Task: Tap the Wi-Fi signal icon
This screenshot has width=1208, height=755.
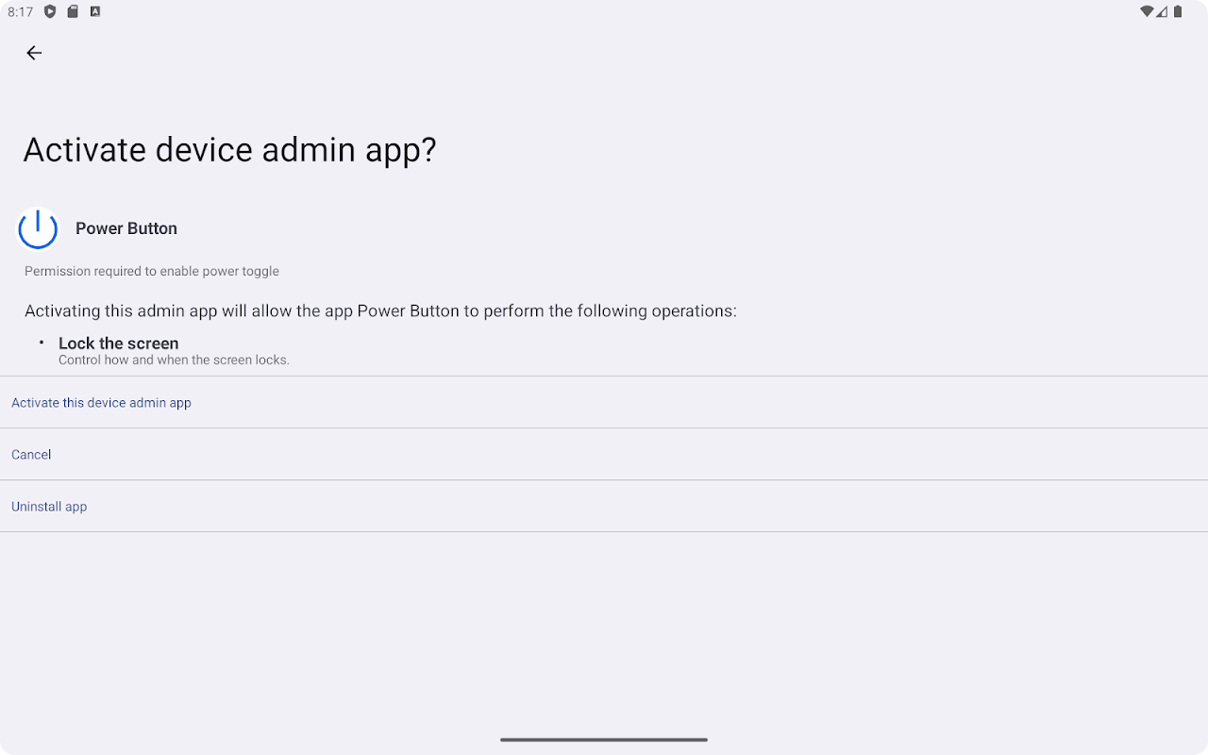Action: [1147, 12]
